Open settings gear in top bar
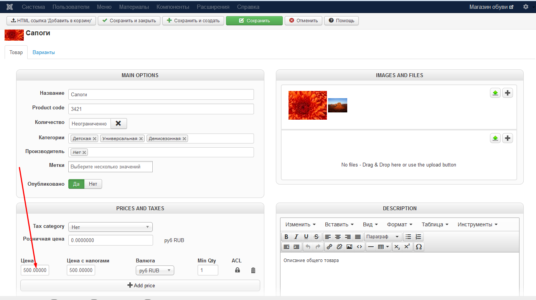The height and width of the screenshot is (300, 536). (526, 7)
